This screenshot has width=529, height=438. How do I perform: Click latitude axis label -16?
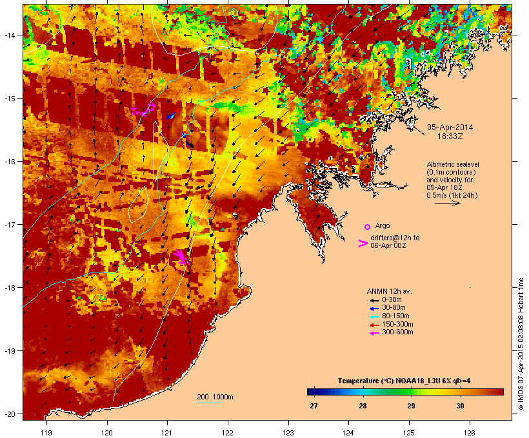click(10, 162)
